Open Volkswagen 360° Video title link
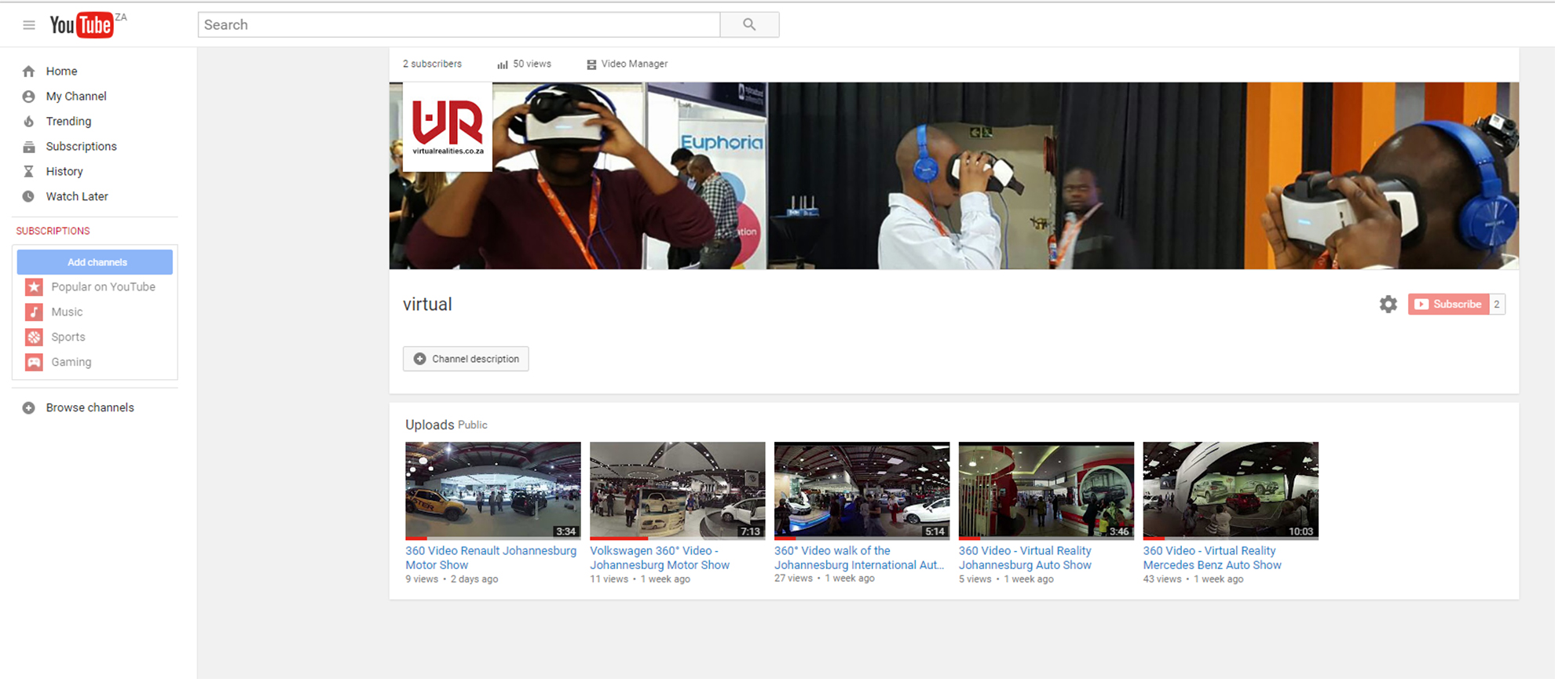 (659, 558)
